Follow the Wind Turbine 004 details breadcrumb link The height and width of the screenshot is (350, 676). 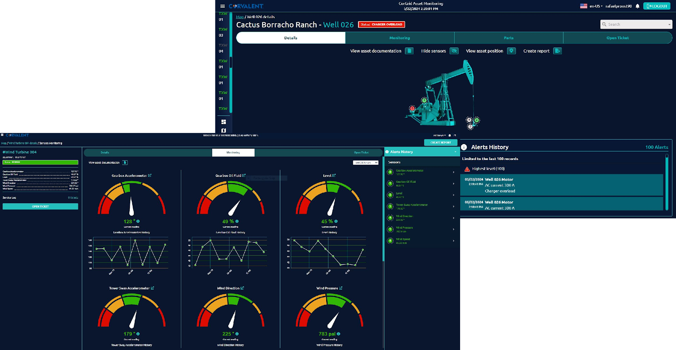[x=23, y=143]
